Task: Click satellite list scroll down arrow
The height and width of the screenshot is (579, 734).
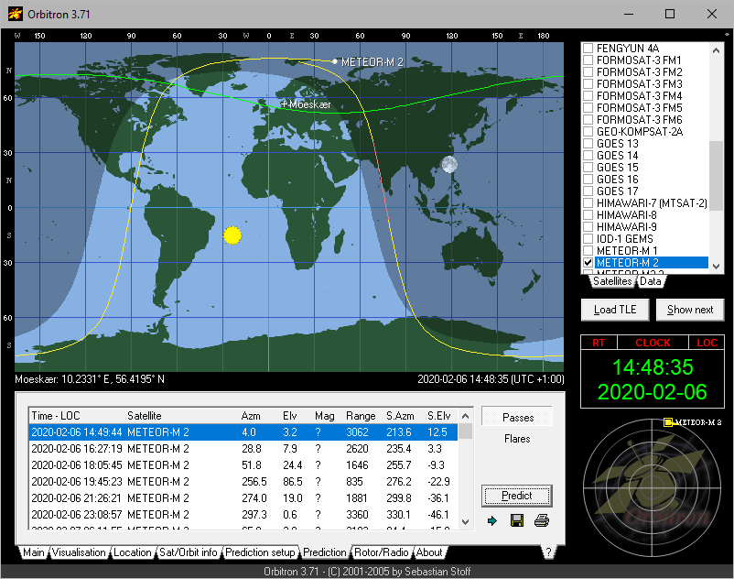Action: tap(716, 266)
